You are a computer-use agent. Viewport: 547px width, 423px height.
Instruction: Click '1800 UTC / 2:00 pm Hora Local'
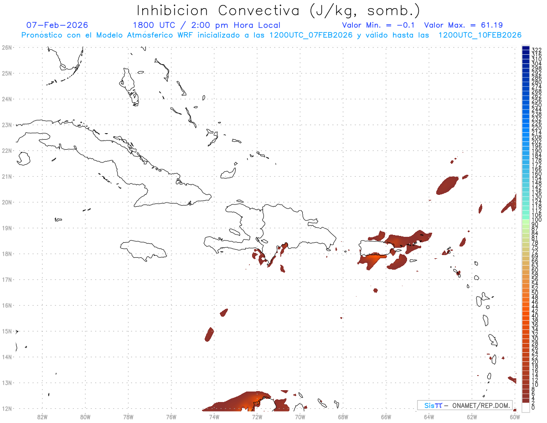pos(206,26)
